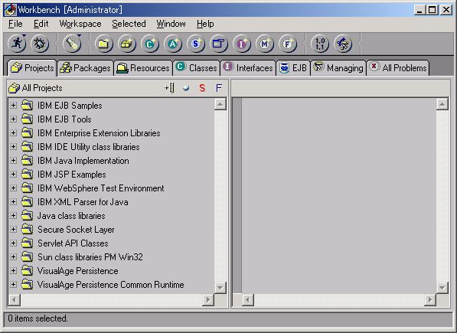The image size is (457, 333).
Task: Select 'IBM JSP Examples' row text
Action: 72,175
